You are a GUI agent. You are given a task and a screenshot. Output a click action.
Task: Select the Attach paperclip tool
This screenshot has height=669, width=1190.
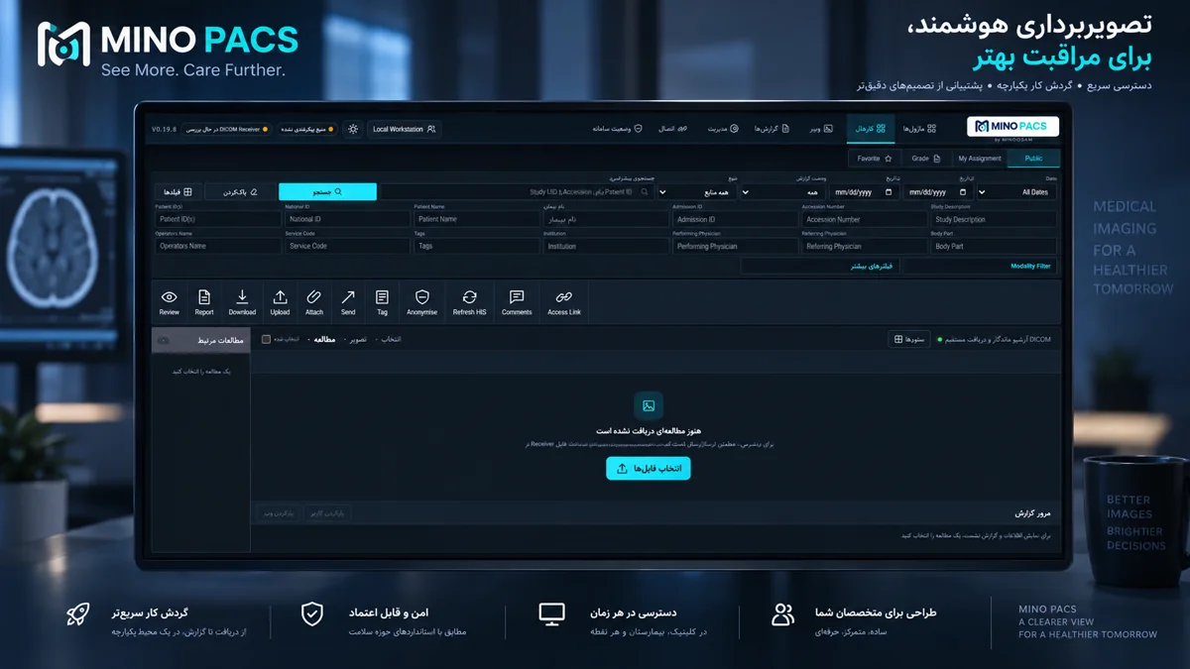[314, 302]
